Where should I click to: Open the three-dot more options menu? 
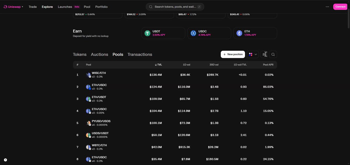[x=327, y=7]
